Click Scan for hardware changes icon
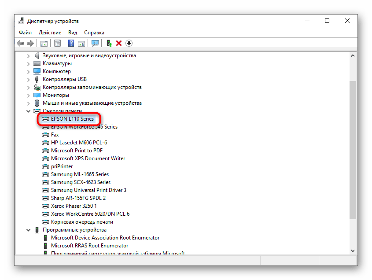Screen dimensions: 372x280 point(95,43)
